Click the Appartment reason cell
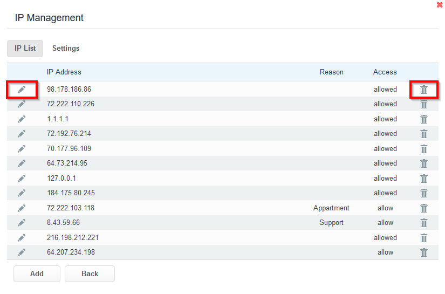This screenshot has width=445, height=294. coord(331,208)
